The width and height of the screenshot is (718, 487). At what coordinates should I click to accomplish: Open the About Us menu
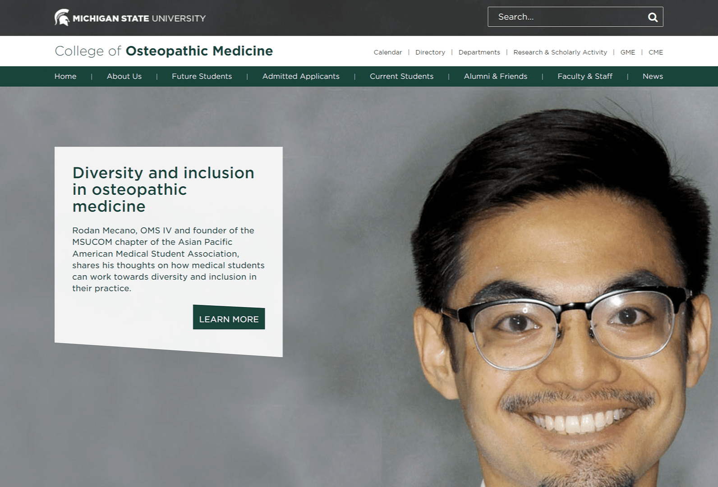click(124, 76)
